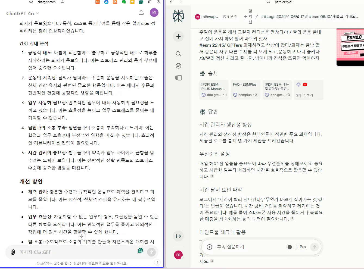Click the 마인드풀 테크닉 활용 heading
Viewport: 364px width, 269px height.
point(222,232)
